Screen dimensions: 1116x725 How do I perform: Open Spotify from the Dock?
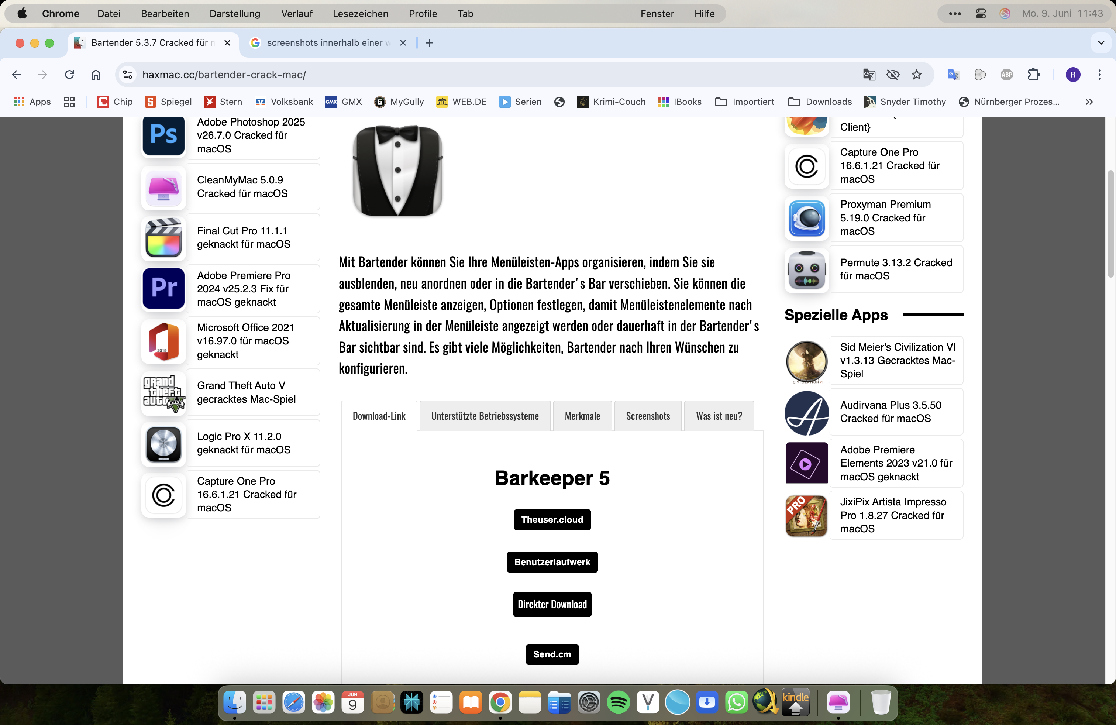(618, 702)
